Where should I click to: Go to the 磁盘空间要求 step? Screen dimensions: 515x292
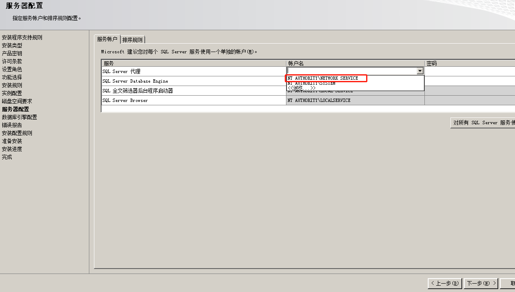(x=17, y=101)
